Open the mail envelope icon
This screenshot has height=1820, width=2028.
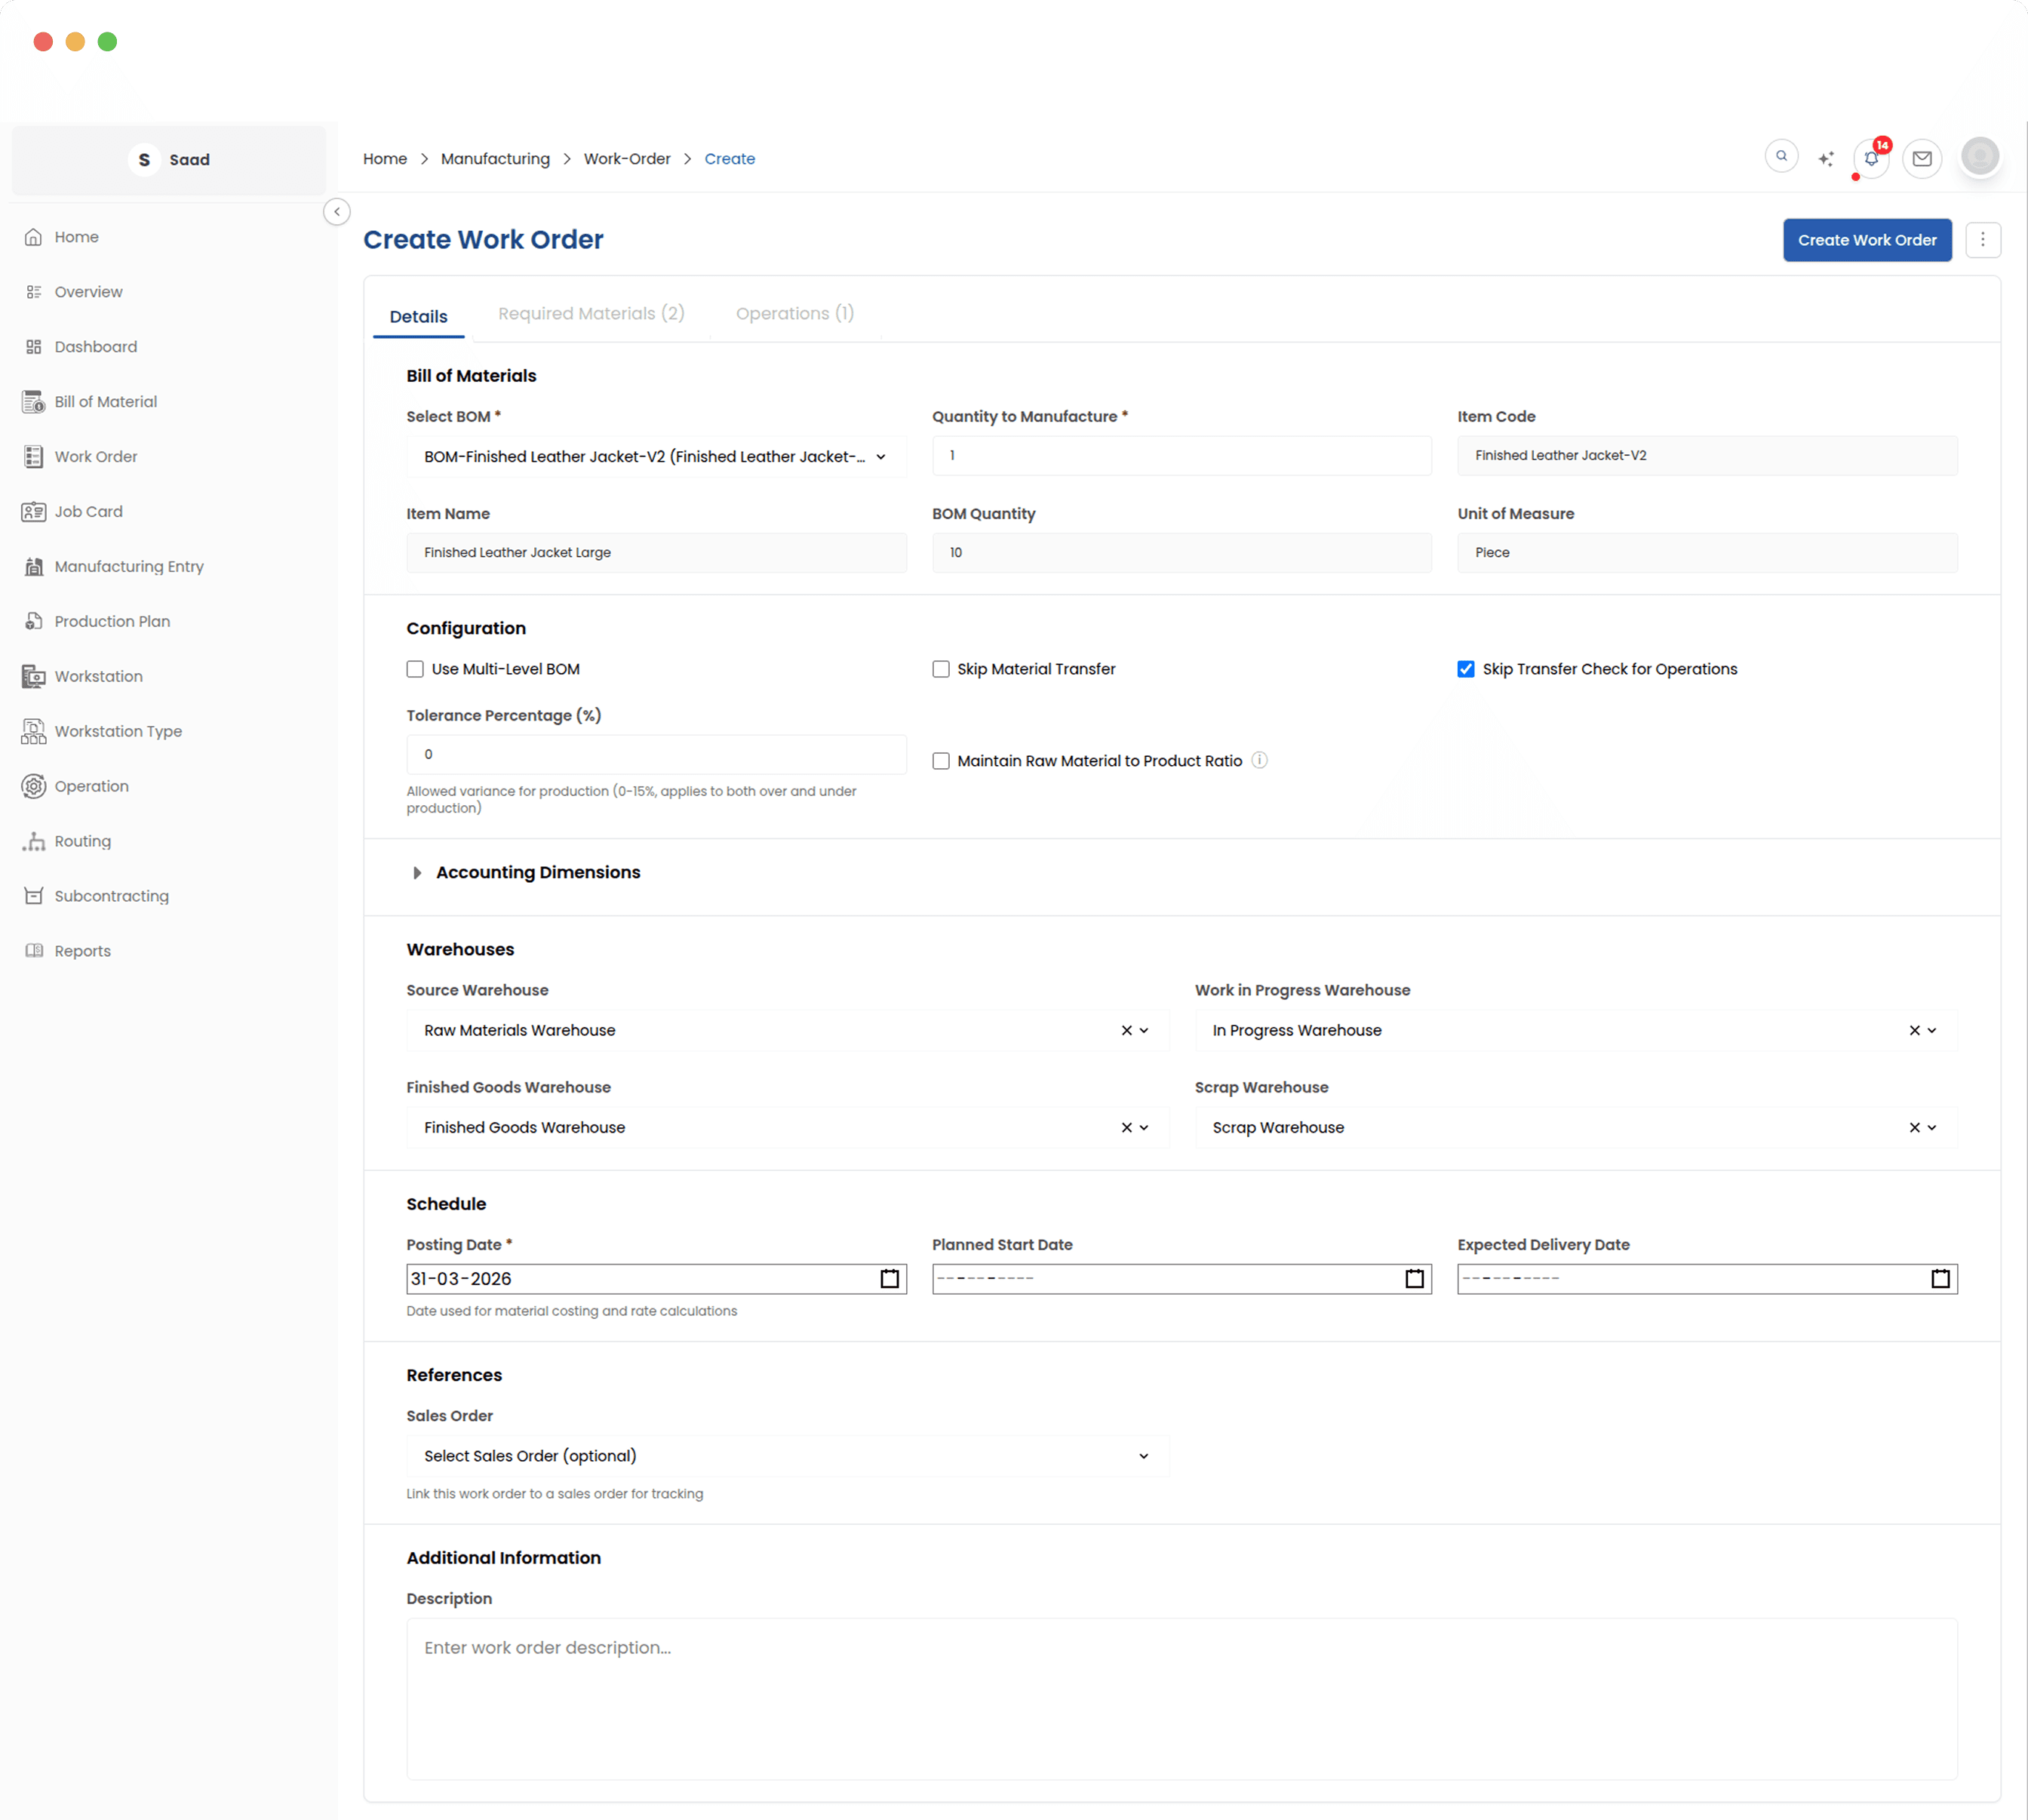coord(1921,159)
